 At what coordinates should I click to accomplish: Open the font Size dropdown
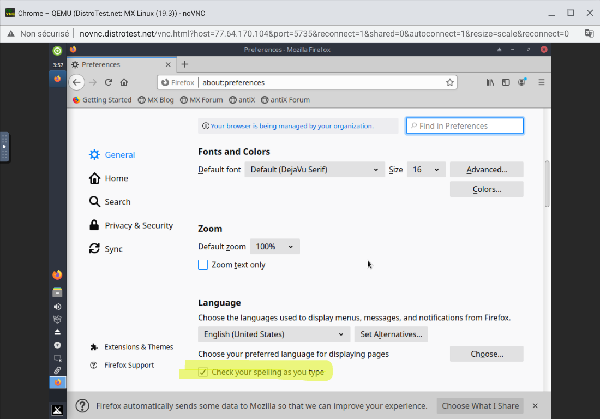click(x=427, y=170)
